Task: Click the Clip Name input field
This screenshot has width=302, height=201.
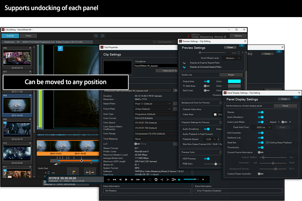Action: point(156,66)
